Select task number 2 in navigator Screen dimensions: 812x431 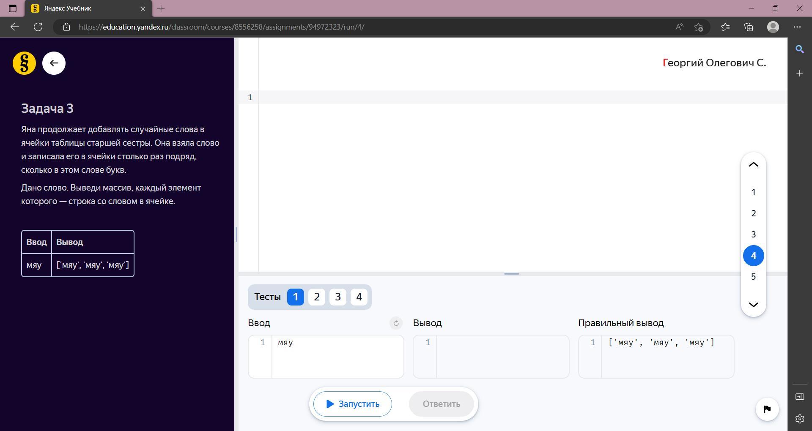[x=753, y=213]
